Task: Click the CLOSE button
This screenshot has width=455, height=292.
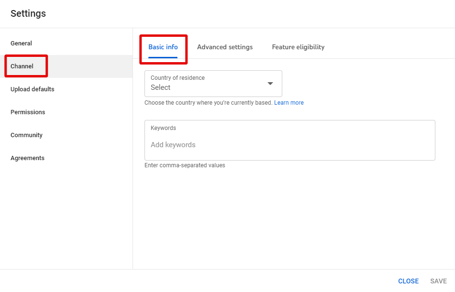Action: click(x=408, y=281)
